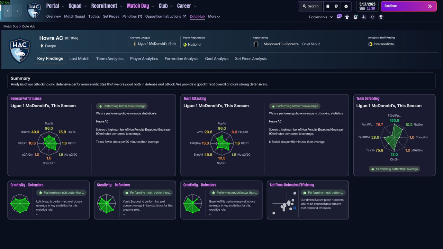Click the pop-out icon next to Opposition Instructions
This screenshot has width=443, height=249.
[184, 17]
